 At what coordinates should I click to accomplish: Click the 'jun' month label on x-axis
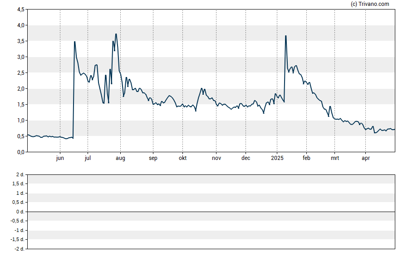coord(60,158)
